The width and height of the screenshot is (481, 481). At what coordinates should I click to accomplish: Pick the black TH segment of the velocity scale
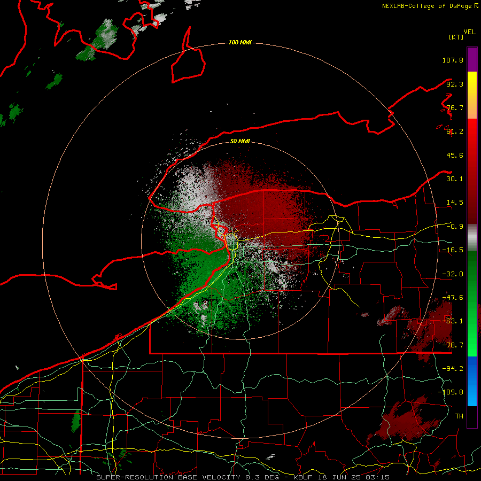[x=472, y=417]
